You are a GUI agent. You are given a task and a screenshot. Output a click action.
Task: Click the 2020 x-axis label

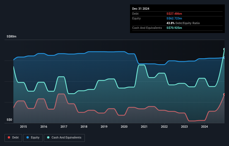(x=124, y=127)
